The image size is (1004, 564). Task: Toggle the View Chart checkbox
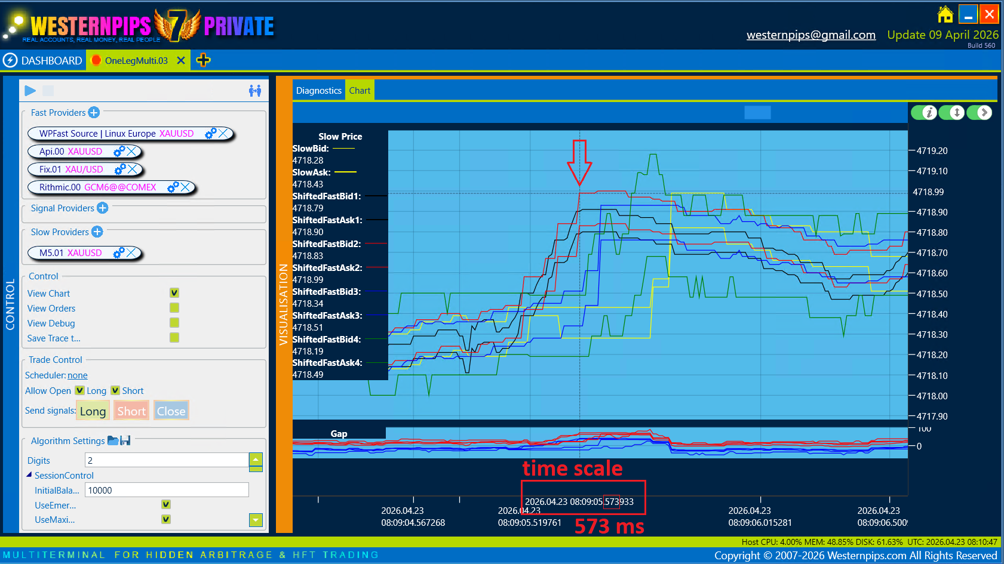(x=174, y=293)
